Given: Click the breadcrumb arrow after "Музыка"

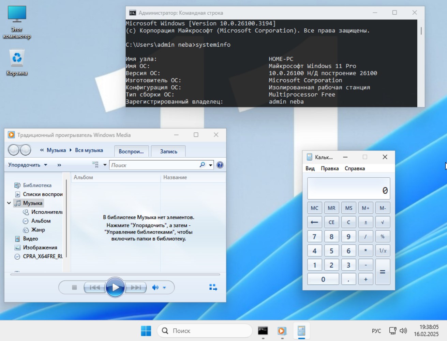Looking at the screenshot, I should pos(71,150).
